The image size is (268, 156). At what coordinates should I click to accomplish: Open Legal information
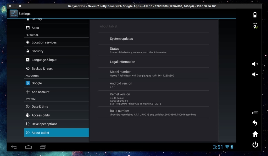click(x=154, y=62)
